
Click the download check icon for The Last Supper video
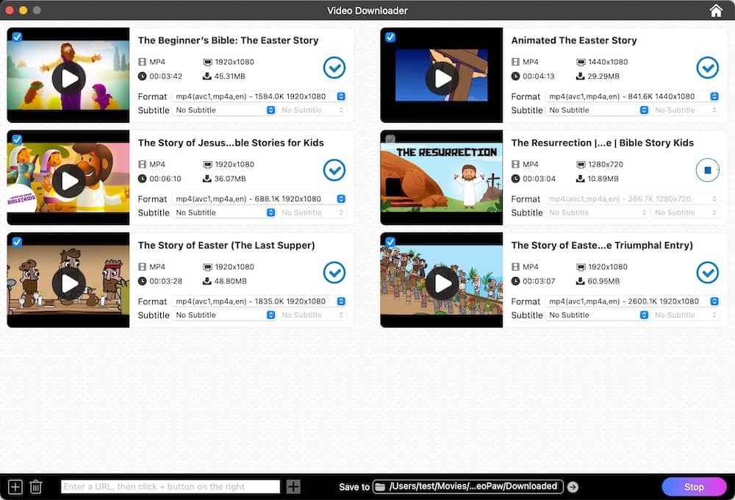pyautogui.click(x=334, y=272)
